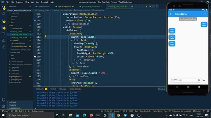211x118 pixels.
Task: Open notifications bell in status bar
Action: coord(208,111)
